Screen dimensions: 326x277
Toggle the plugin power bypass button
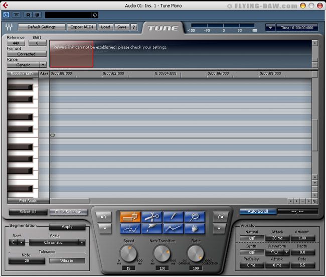[6, 15]
